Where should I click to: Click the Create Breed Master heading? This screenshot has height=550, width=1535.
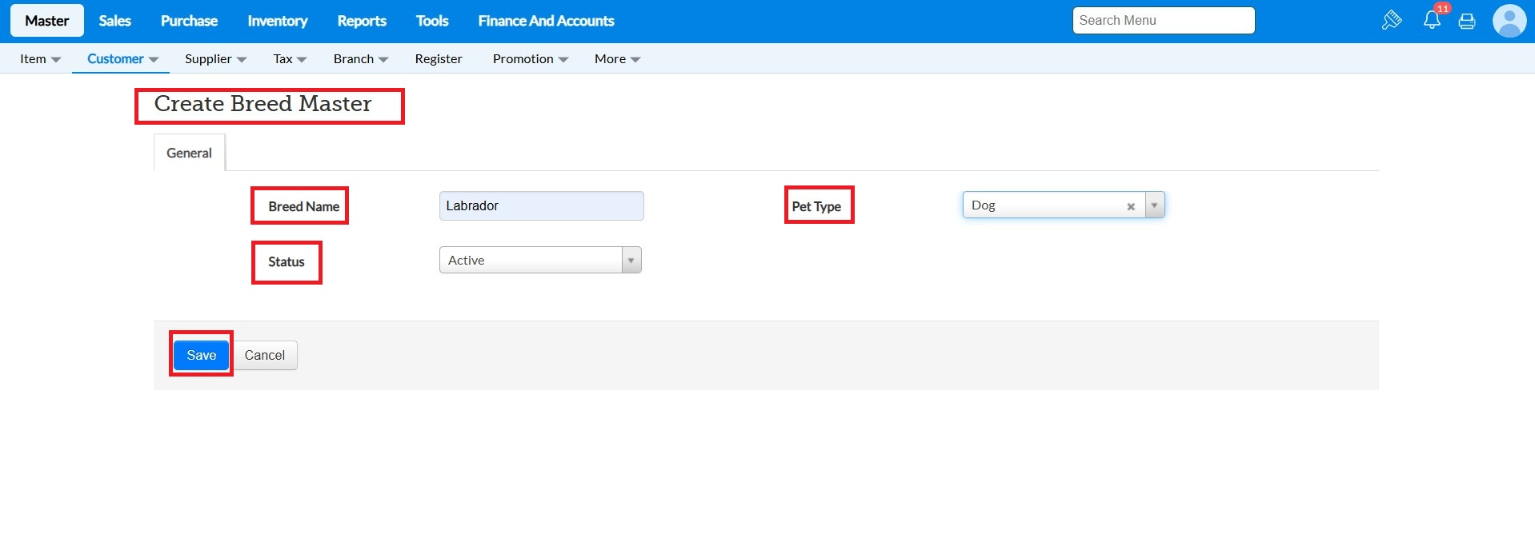[x=263, y=104]
